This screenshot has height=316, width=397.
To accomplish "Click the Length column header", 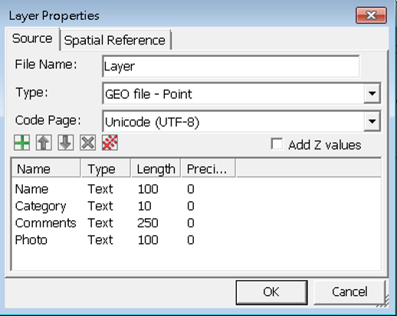I will click(156, 168).
